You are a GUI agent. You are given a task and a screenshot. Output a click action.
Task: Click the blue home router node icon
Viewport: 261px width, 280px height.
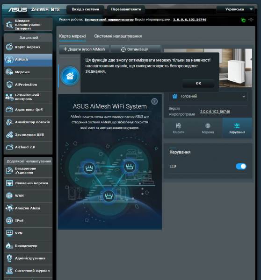coord(70,76)
